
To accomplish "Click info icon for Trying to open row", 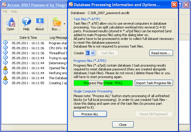I will 5,58.
